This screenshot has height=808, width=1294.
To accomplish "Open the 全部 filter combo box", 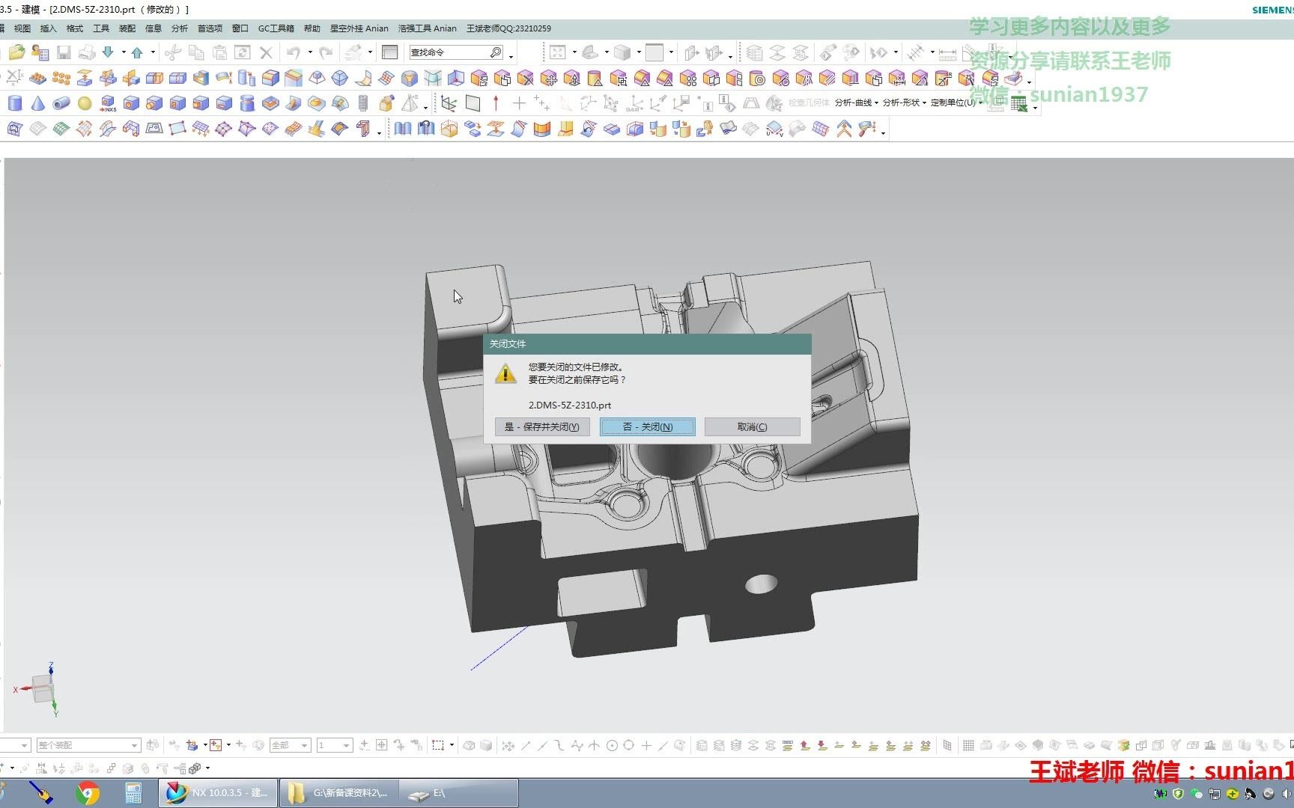I will tap(290, 745).
